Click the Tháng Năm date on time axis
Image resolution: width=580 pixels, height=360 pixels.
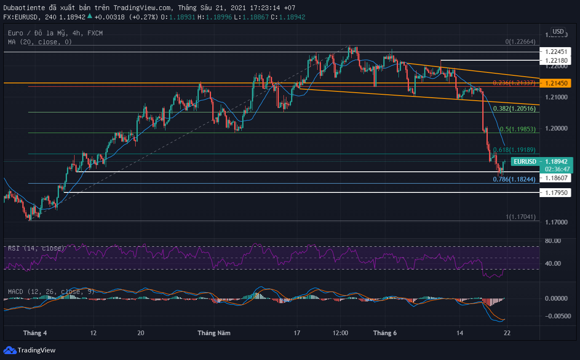[214, 333]
